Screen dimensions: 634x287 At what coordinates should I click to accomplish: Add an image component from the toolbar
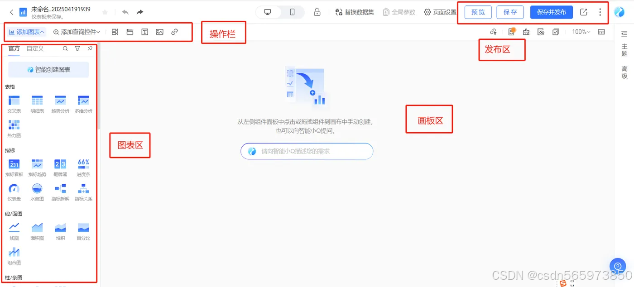(159, 32)
